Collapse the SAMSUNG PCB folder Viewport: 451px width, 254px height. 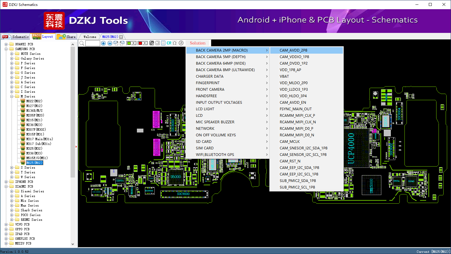click(x=6, y=49)
